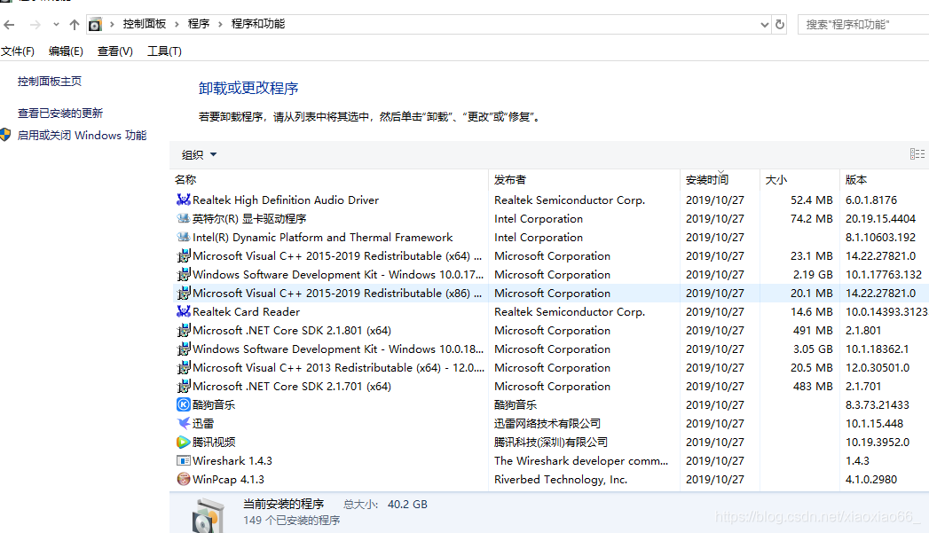
Task: Click 程序和功能 in the breadcrumb path
Action: 257,24
